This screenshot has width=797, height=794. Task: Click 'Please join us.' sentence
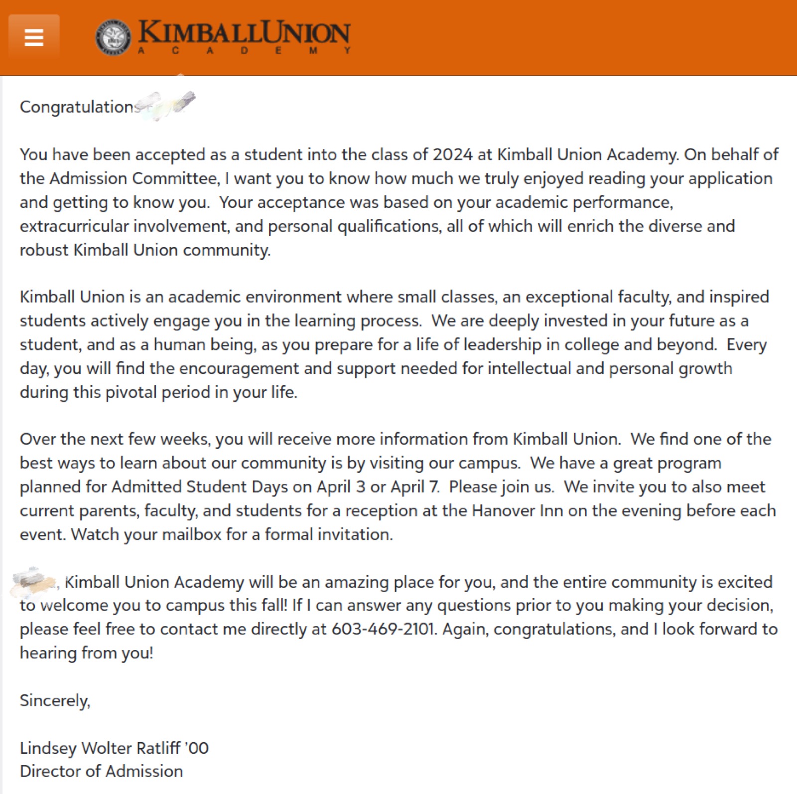[502, 486]
